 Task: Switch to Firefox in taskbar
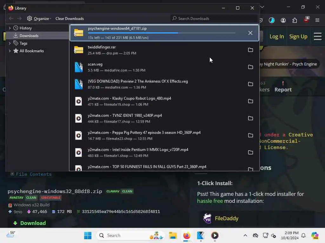pyautogui.click(x=187, y=235)
